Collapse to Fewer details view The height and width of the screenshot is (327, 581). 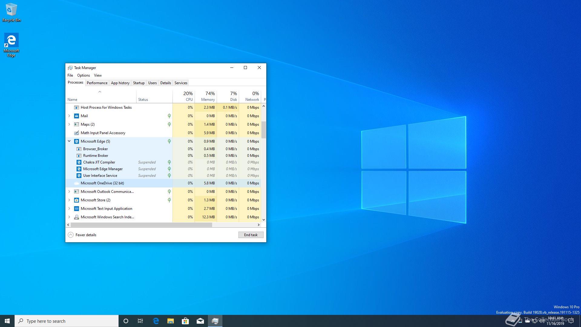coord(82,235)
